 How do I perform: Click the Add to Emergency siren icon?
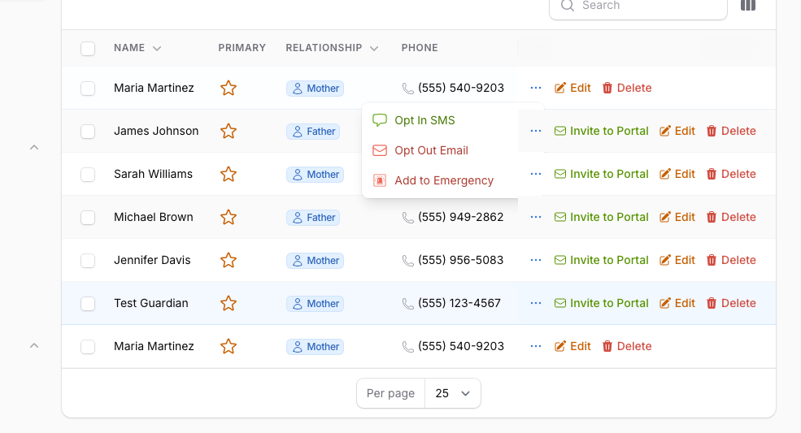tap(380, 180)
